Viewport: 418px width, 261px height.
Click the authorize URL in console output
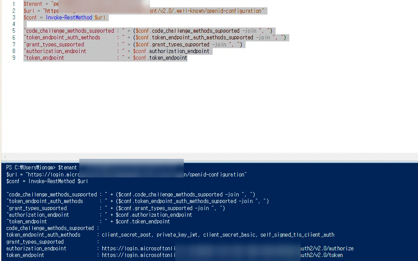coord(228,249)
